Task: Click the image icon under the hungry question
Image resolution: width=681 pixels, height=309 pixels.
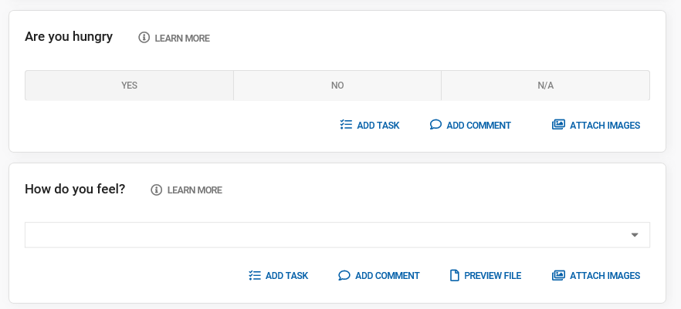Action: tap(558, 125)
